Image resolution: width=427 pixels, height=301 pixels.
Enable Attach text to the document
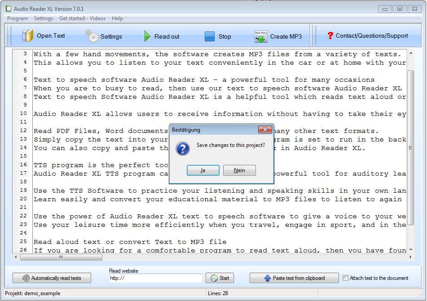tap(345, 278)
